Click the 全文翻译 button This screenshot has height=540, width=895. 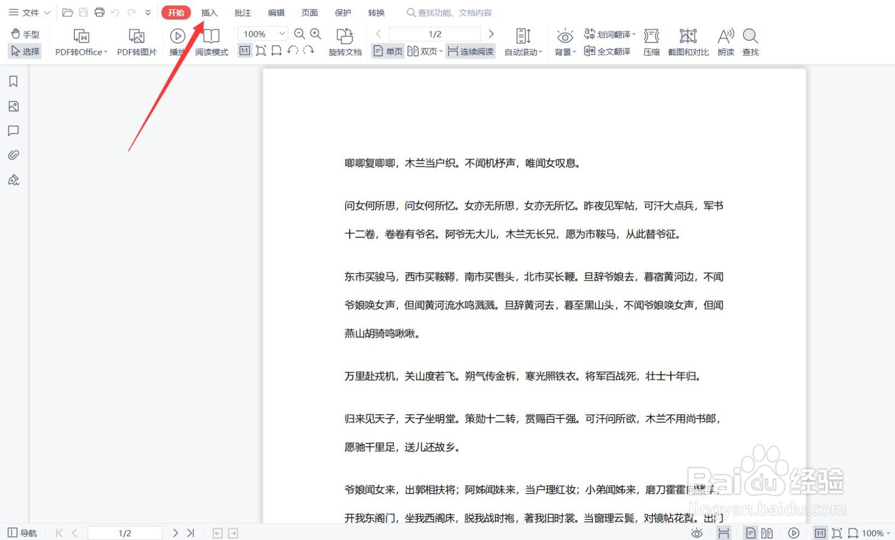click(x=607, y=51)
